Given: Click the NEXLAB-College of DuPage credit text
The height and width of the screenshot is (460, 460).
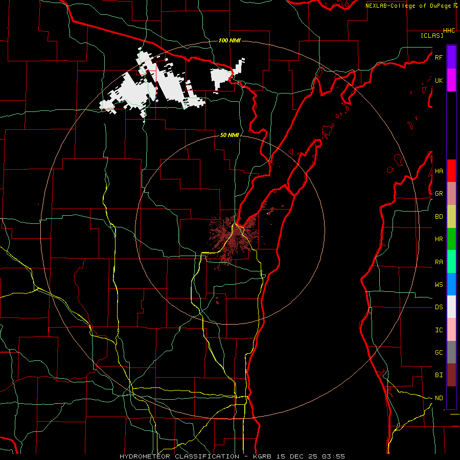Looking at the screenshot, I should click(x=408, y=6).
